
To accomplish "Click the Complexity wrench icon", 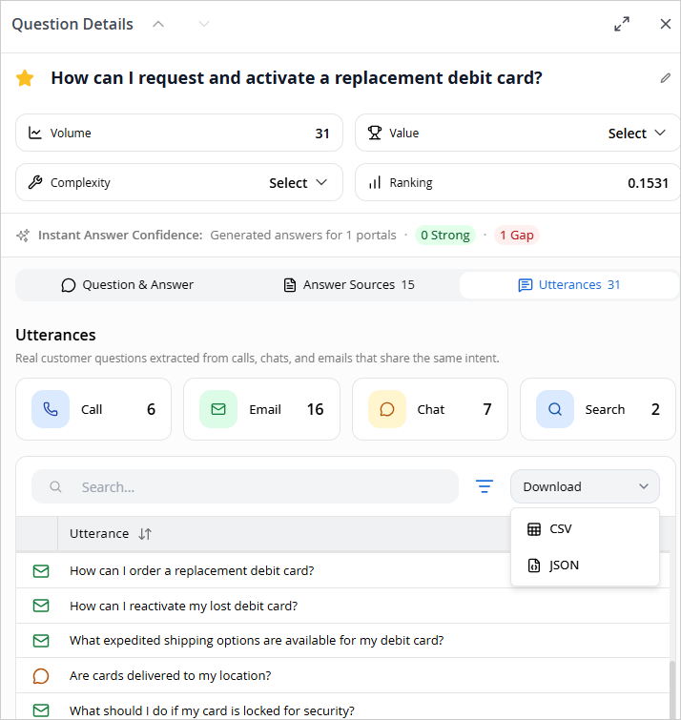I will pyautogui.click(x=35, y=183).
